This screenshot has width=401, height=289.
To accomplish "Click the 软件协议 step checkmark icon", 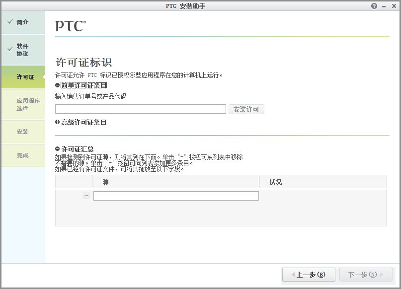I will [x=10, y=49].
